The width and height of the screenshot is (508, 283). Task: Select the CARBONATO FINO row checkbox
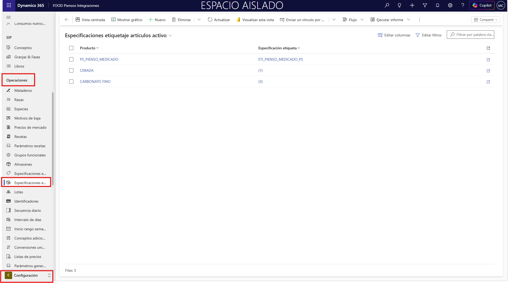coord(71,81)
